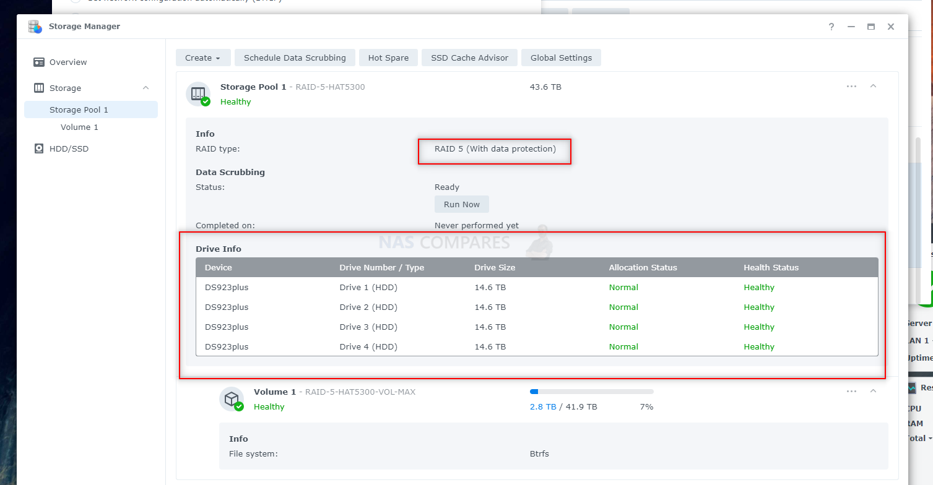Collapse the Volume 1 panel chevron
Image resolution: width=933 pixels, height=485 pixels.
[x=873, y=391]
